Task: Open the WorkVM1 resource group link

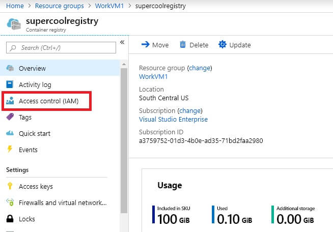Action: 153,77
